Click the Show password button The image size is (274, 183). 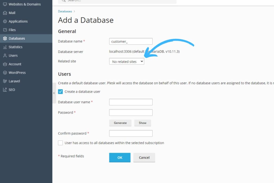pyautogui.click(x=143, y=123)
